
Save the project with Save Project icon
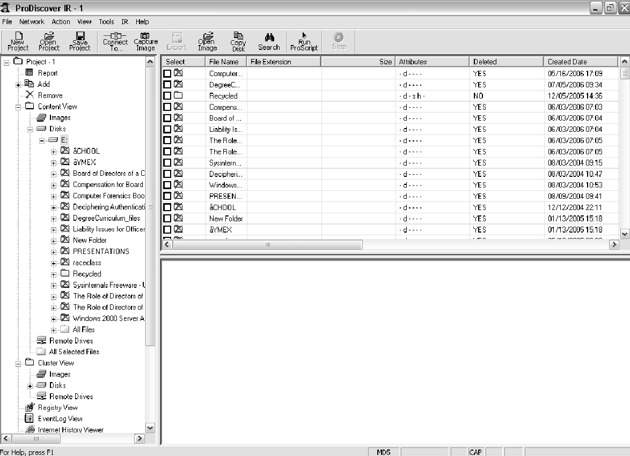pos(79,42)
